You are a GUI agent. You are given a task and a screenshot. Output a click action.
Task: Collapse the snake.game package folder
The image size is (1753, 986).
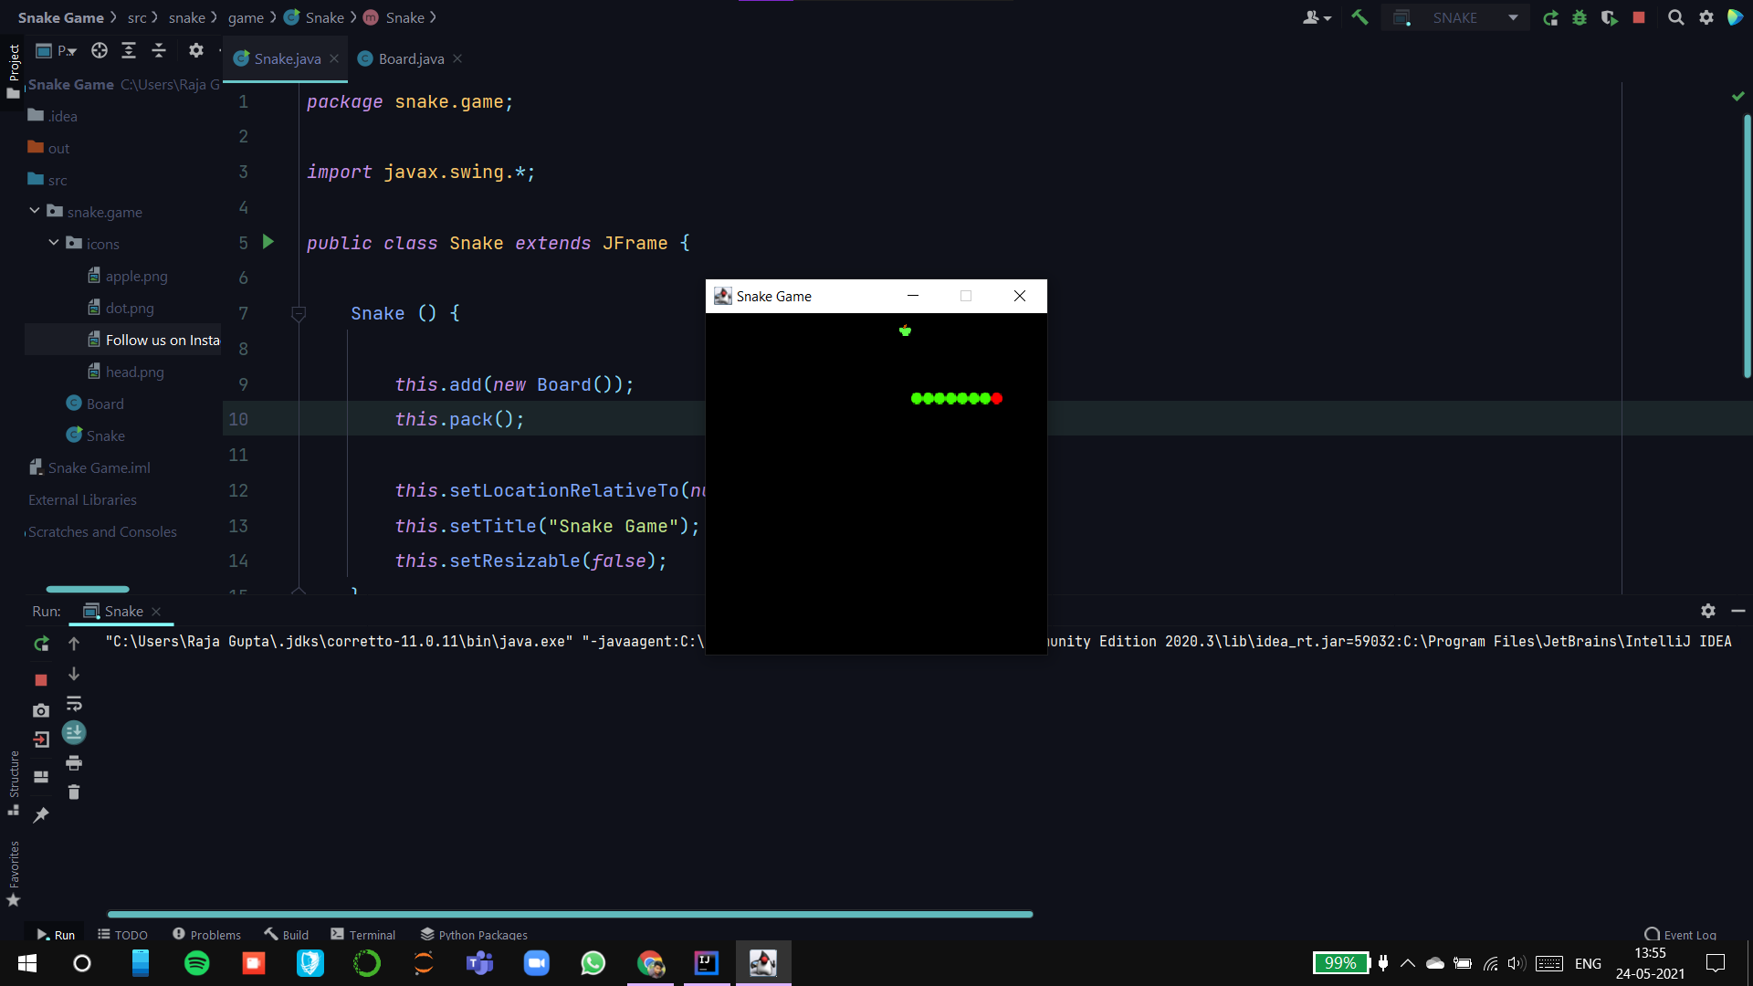click(x=35, y=211)
